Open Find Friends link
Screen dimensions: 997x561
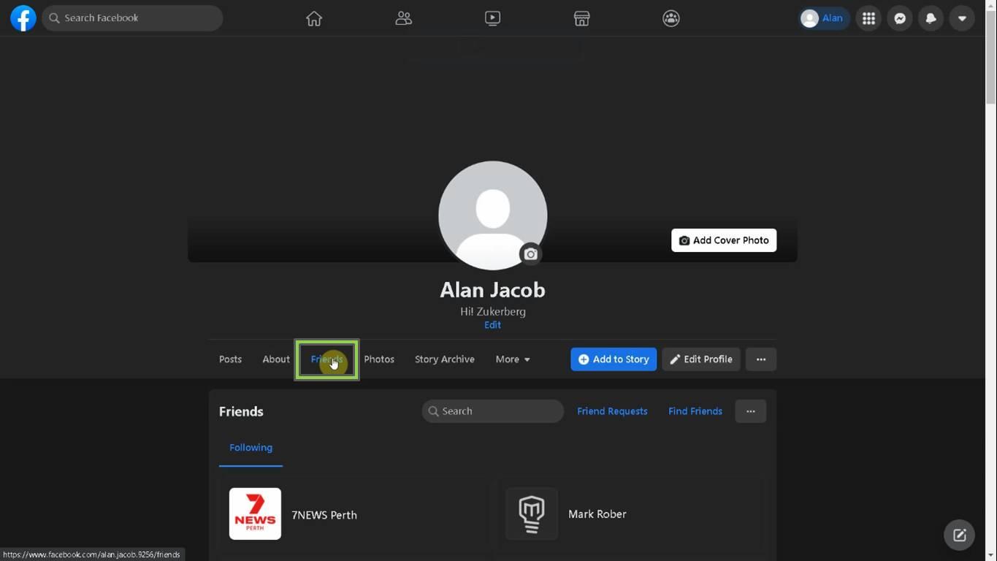695,411
